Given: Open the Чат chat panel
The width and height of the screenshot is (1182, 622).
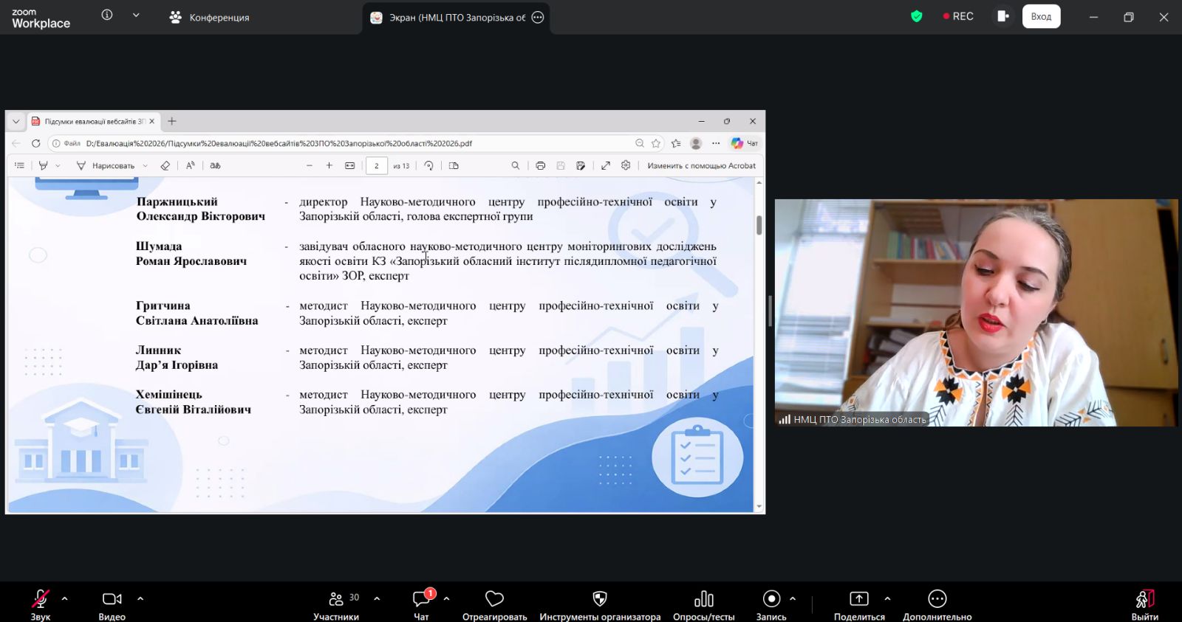Looking at the screenshot, I should [421, 599].
